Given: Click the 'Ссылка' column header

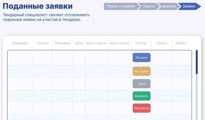Looking at the screenshot, I should pos(42,43).
